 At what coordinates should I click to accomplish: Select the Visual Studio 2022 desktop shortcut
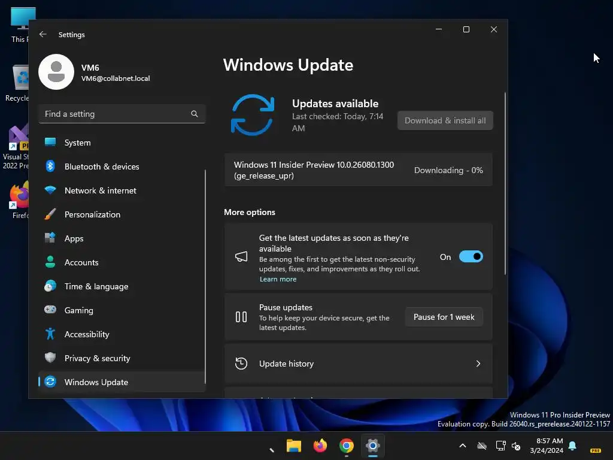click(16, 147)
